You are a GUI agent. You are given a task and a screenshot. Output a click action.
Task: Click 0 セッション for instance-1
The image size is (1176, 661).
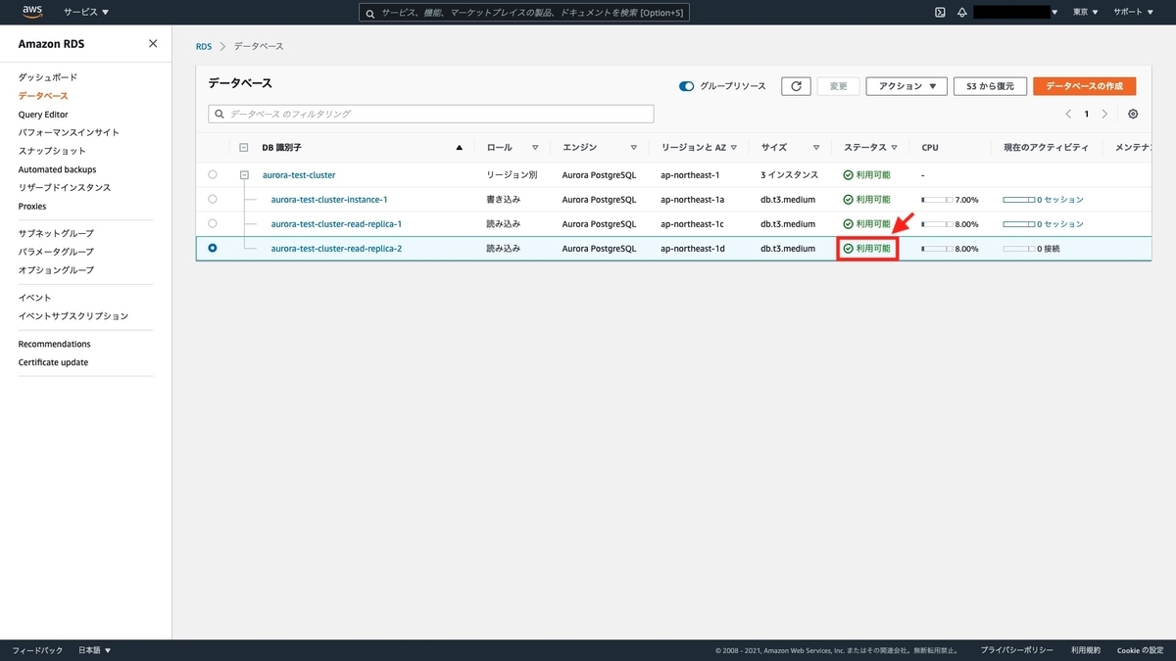(x=1060, y=199)
